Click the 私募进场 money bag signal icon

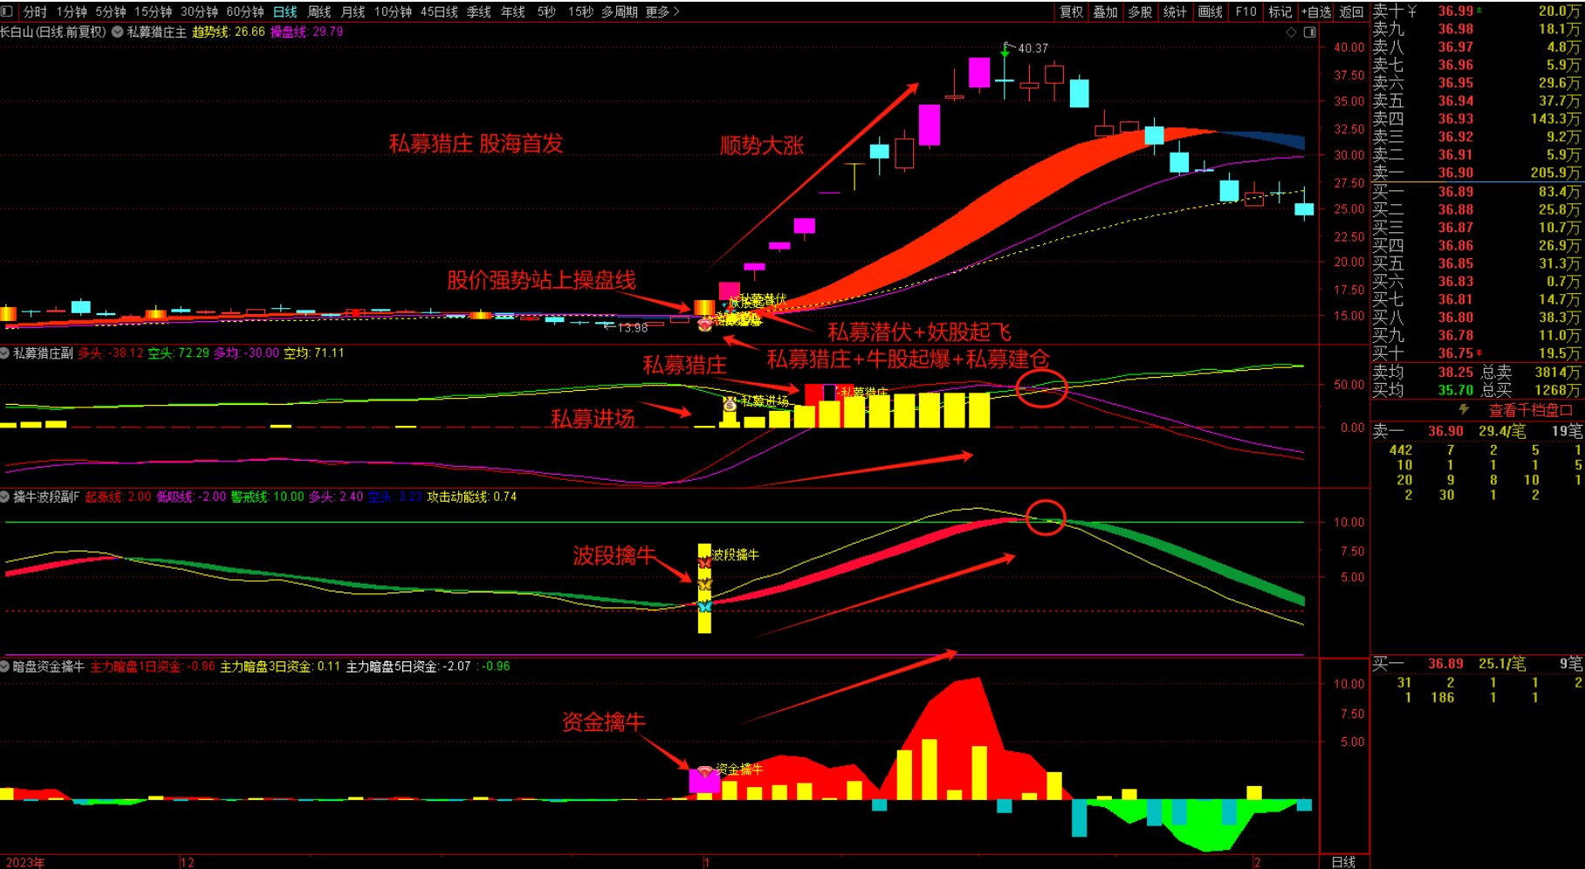pos(730,403)
